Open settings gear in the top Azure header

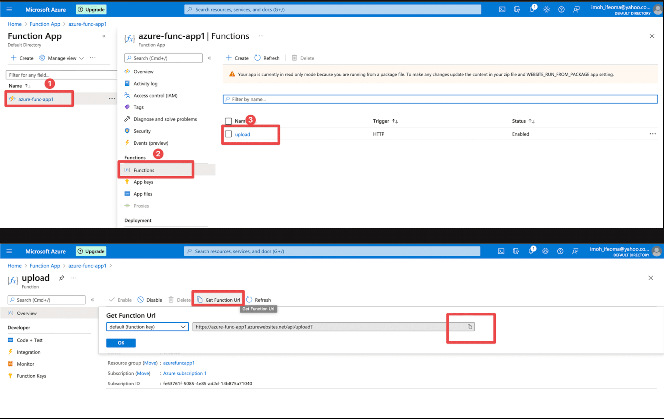[x=546, y=9]
